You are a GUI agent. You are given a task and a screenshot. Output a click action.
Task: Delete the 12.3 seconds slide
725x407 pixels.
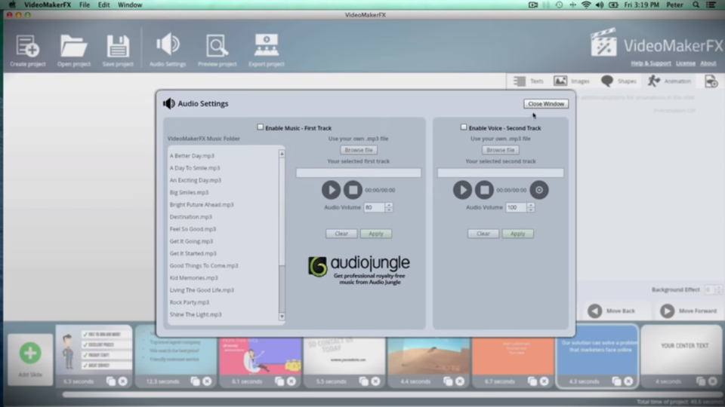coord(207,381)
